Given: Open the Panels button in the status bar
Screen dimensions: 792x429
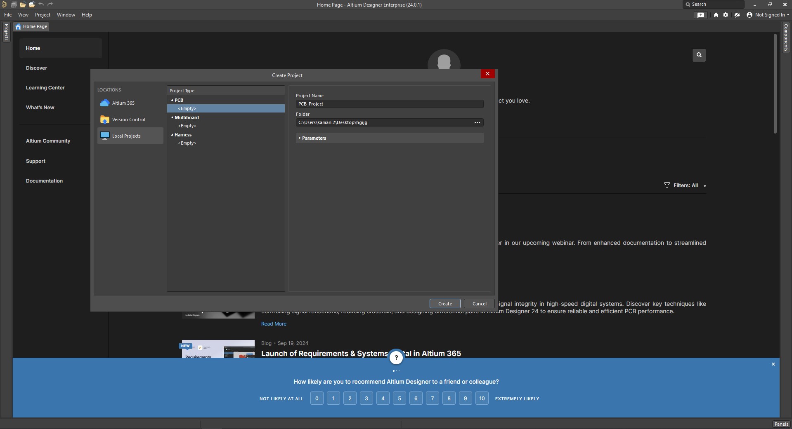Looking at the screenshot, I should [781, 424].
